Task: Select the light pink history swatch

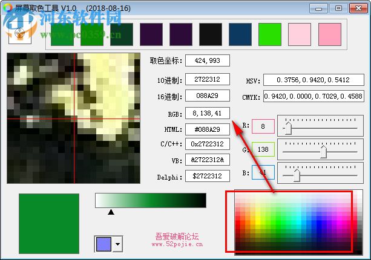Action: tap(300, 34)
